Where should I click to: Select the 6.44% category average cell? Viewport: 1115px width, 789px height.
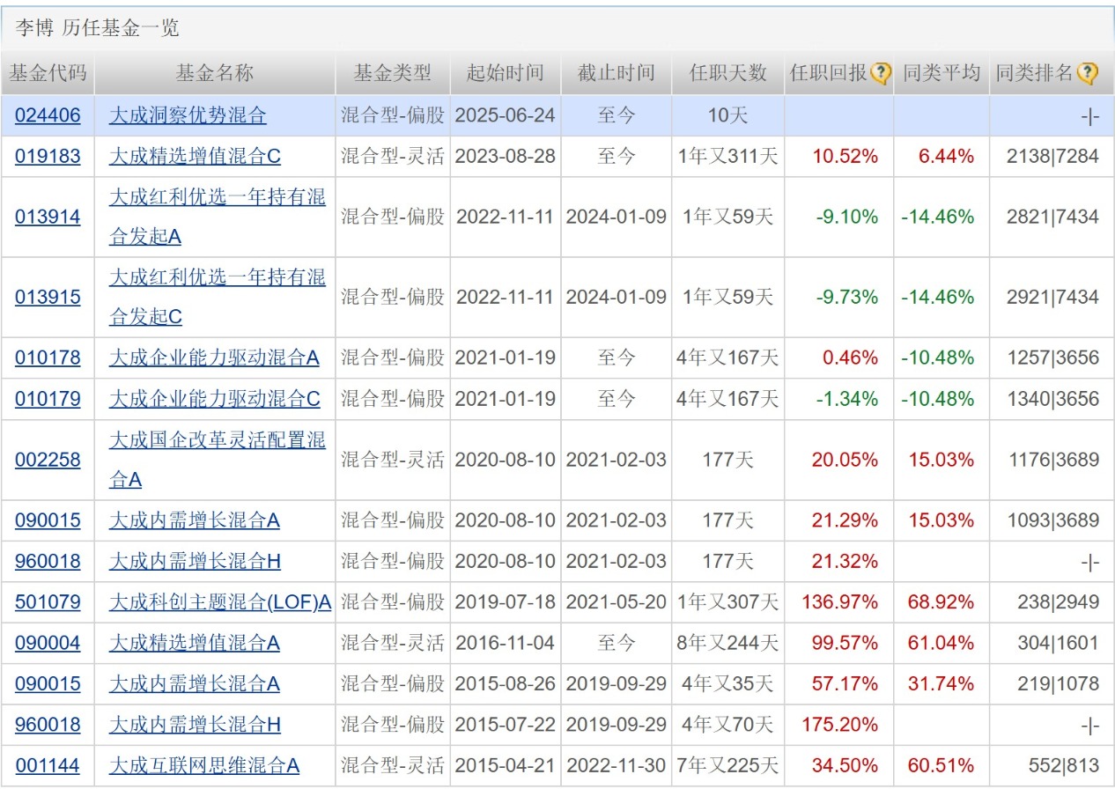[x=941, y=157]
